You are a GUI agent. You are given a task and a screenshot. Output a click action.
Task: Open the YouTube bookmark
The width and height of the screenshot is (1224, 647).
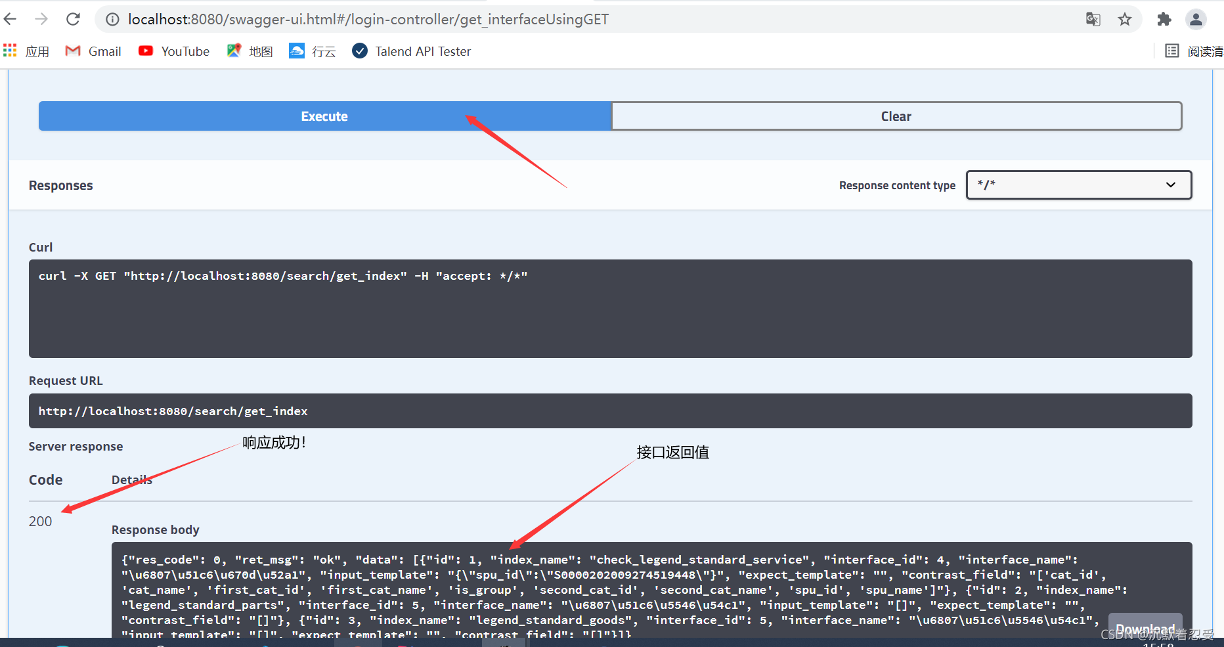(174, 51)
